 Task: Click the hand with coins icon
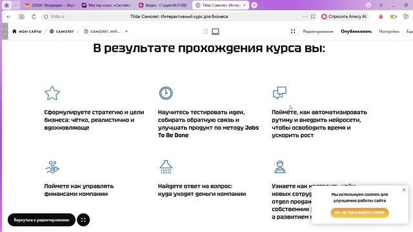point(52,167)
